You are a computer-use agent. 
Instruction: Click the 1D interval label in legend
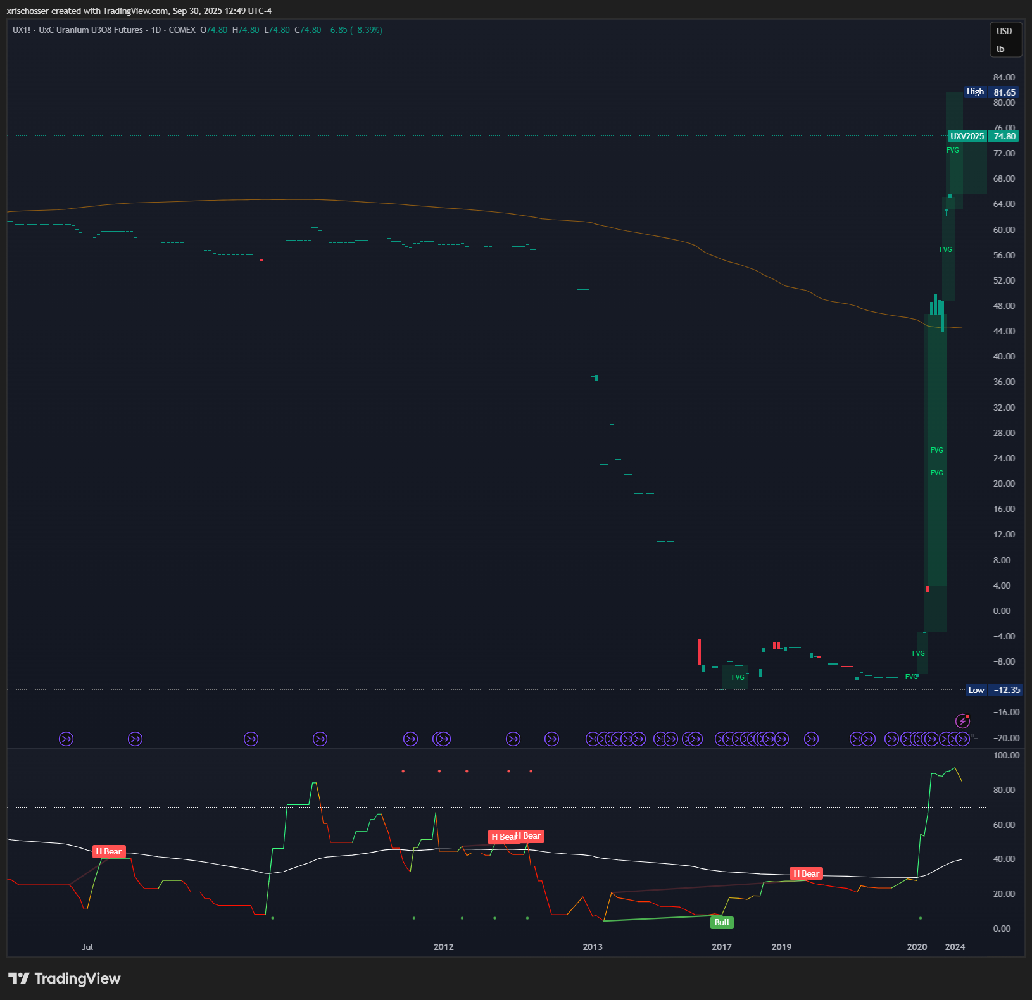point(156,30)
